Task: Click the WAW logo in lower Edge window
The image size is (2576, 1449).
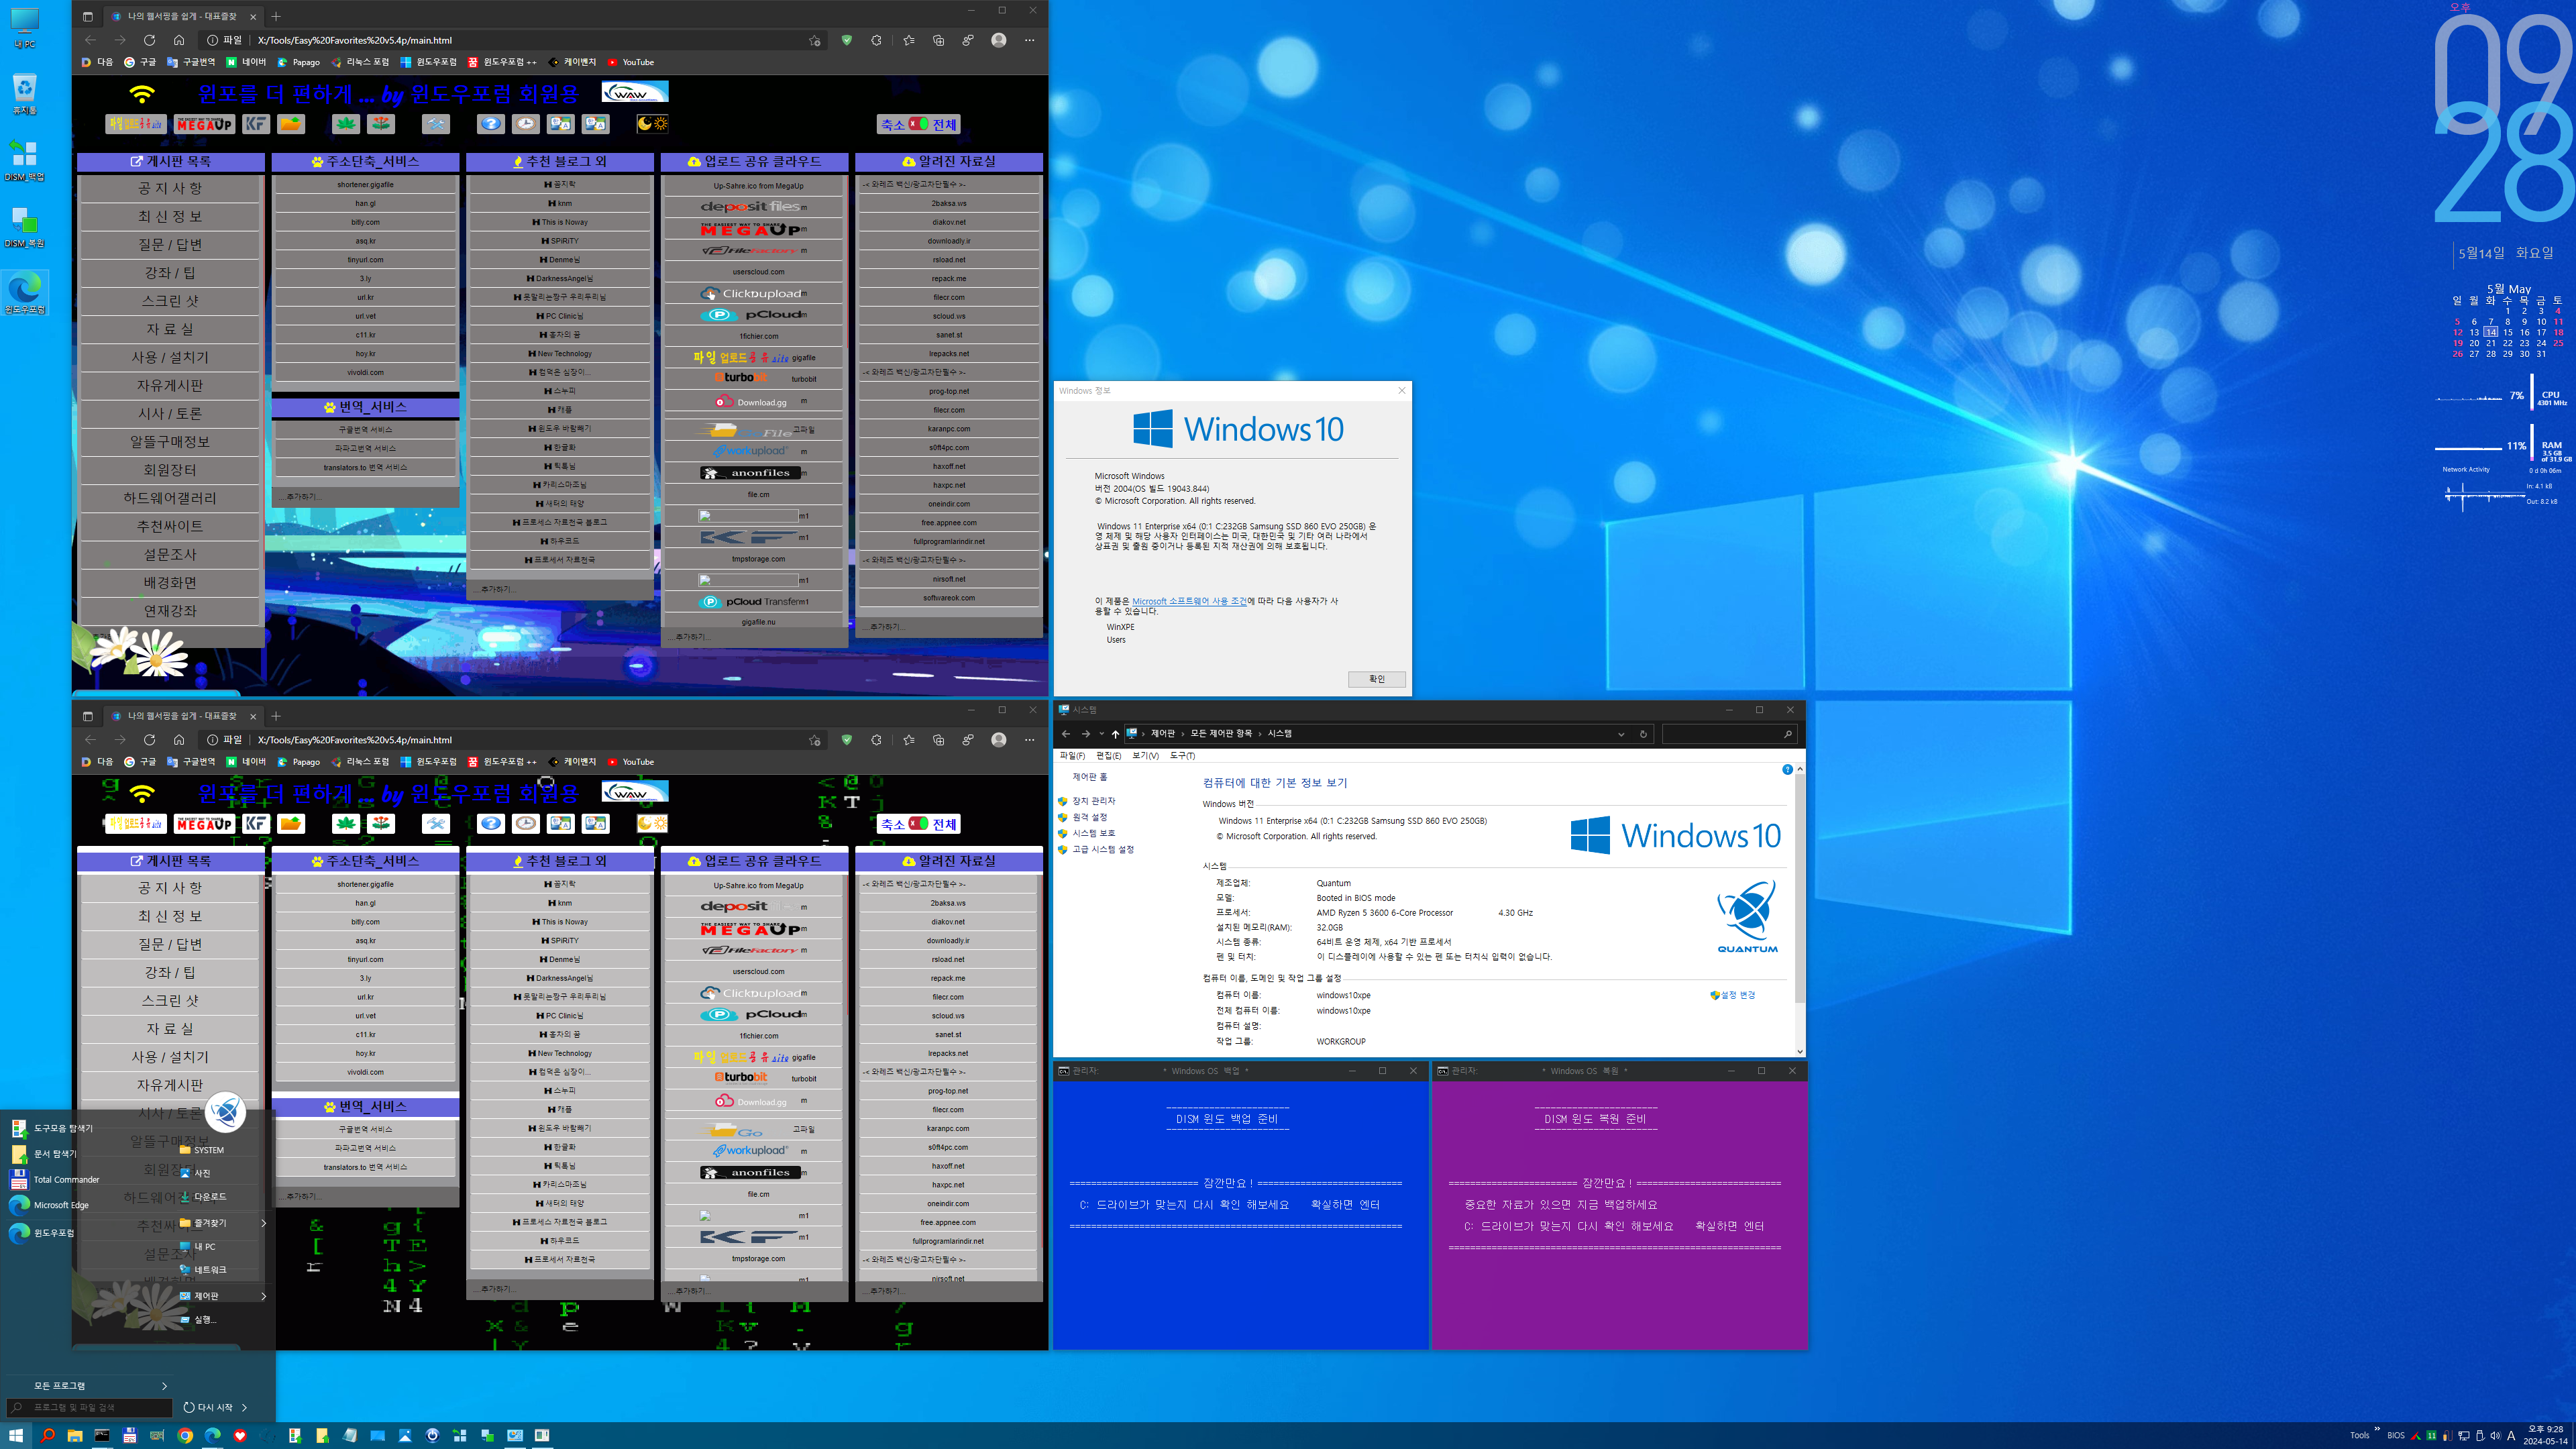Action: point(635,792)
